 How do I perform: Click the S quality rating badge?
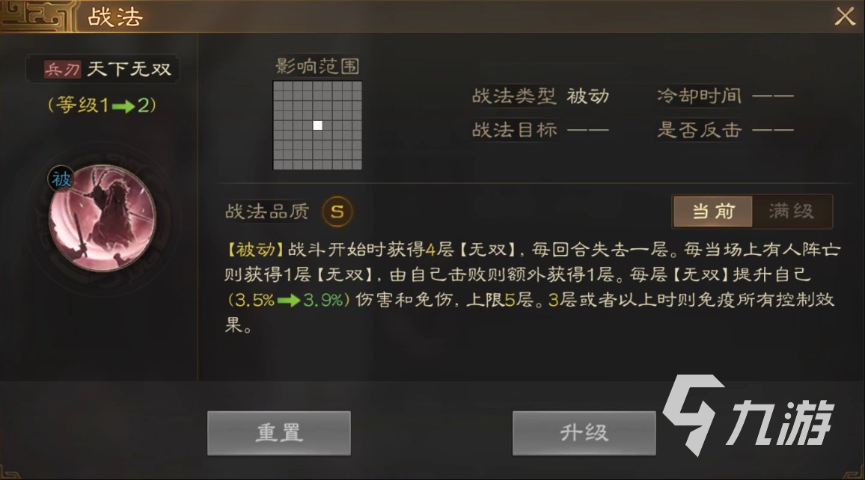click(x=337, y=211)
